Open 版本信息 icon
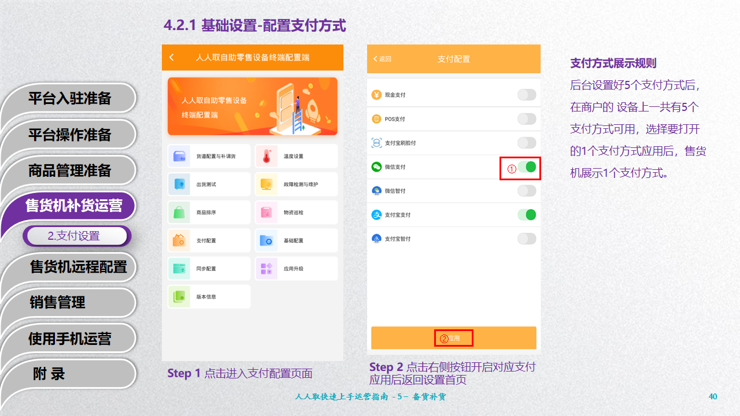This screenshot has width=740, height=416. [179, 296]
